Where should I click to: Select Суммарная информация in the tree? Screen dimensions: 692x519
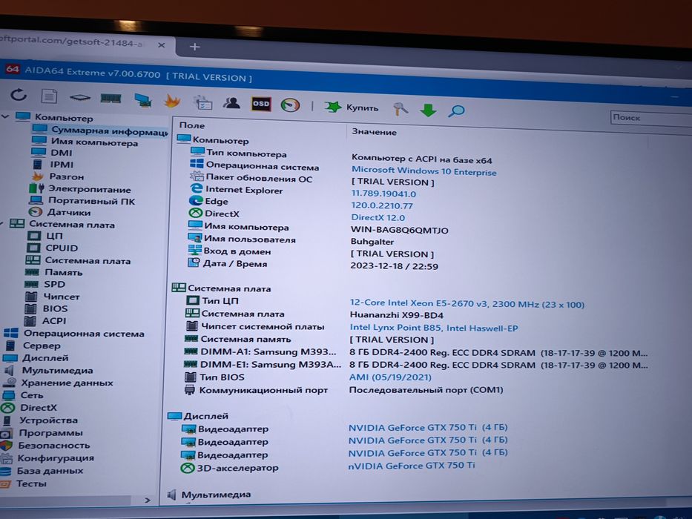tap(100, 130)
